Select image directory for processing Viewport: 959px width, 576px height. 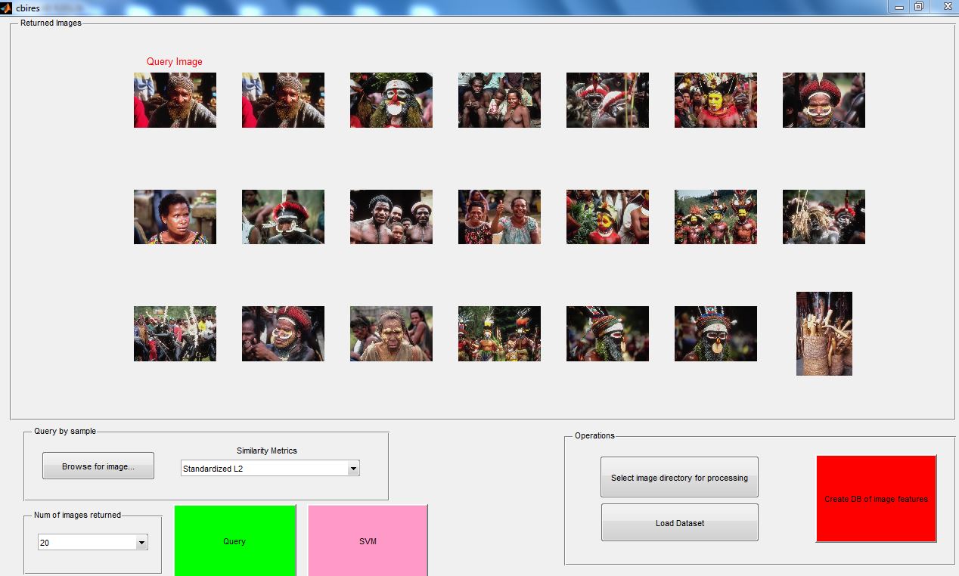(x=679, y=477)
